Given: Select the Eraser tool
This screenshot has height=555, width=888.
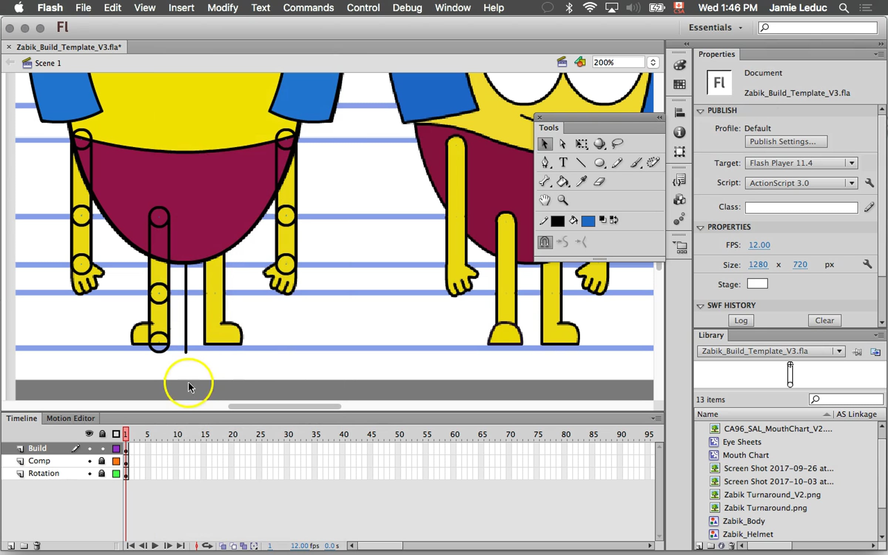Looking at the screenshot, I should pyautogui.click(x=599, y=182).
